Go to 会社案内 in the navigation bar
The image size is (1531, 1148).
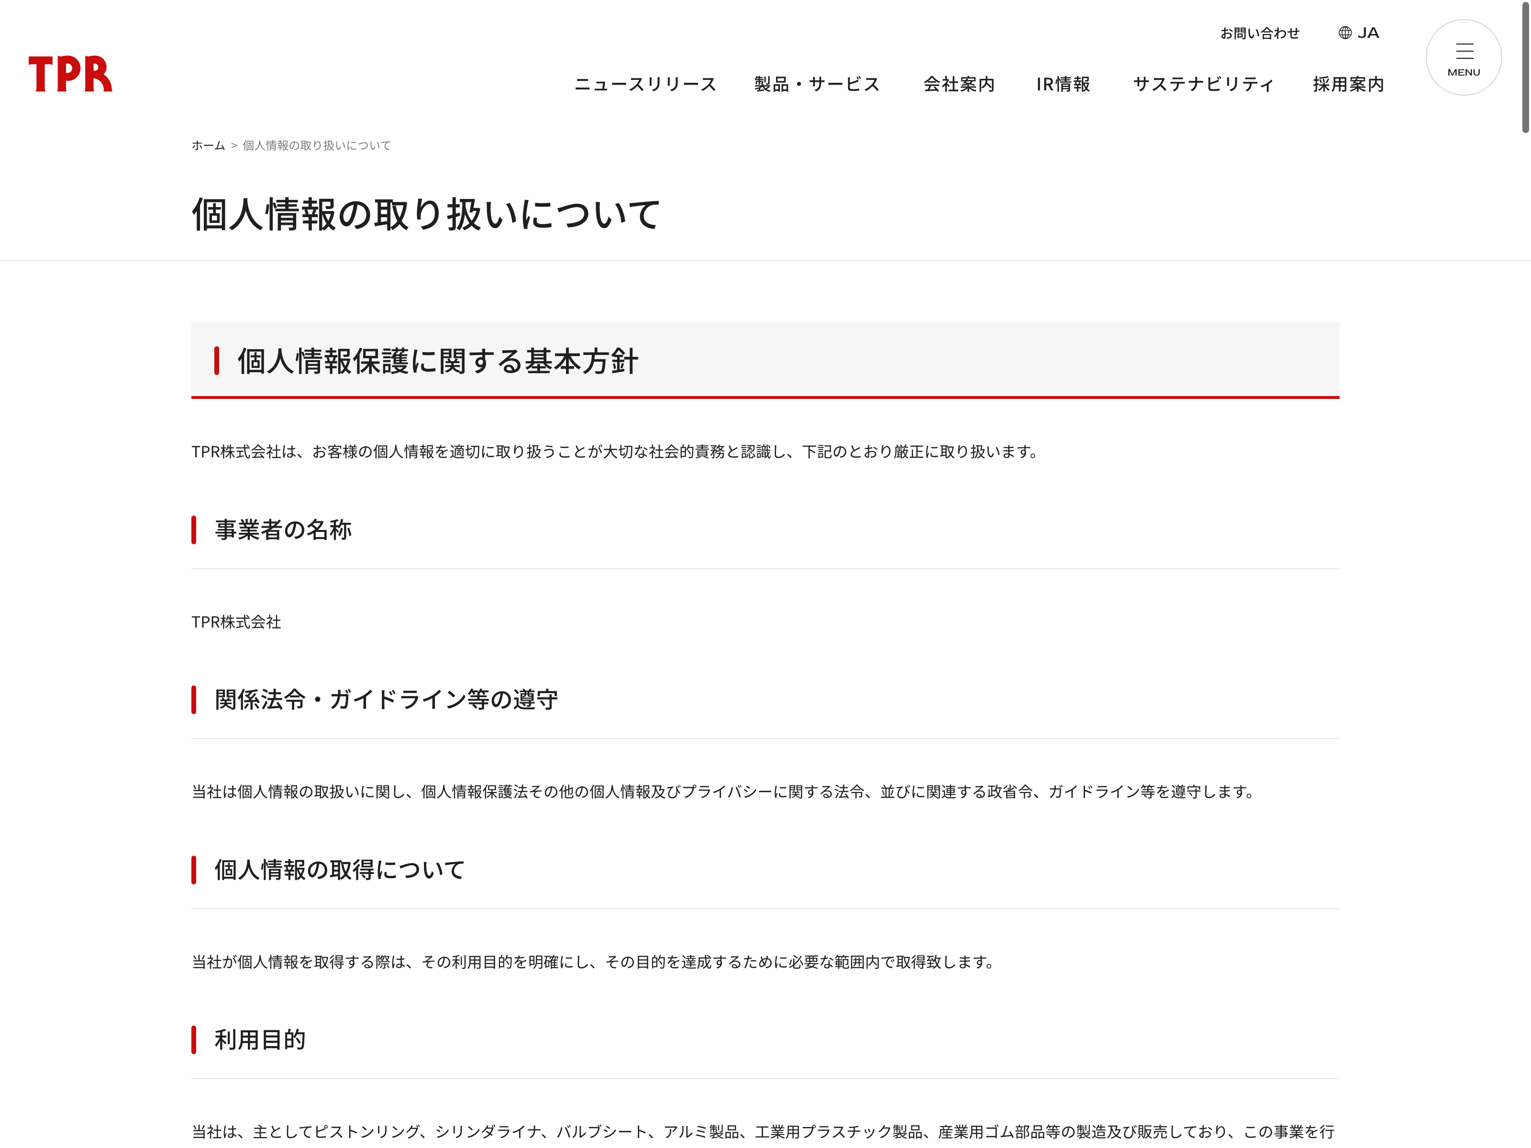tap(959, 84)
